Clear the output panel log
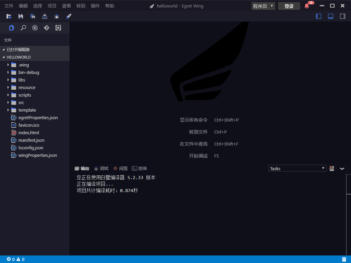The width and height of the screenshot is (351, 263). 332,168
